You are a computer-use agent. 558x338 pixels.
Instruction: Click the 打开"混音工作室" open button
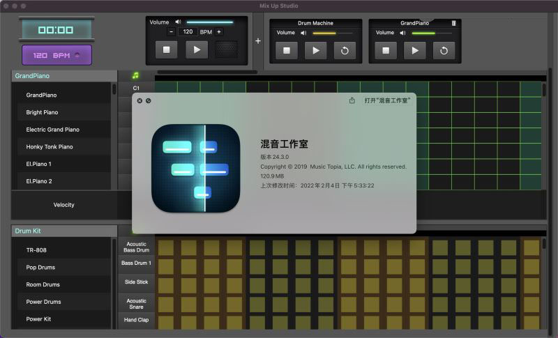(387, 100)
